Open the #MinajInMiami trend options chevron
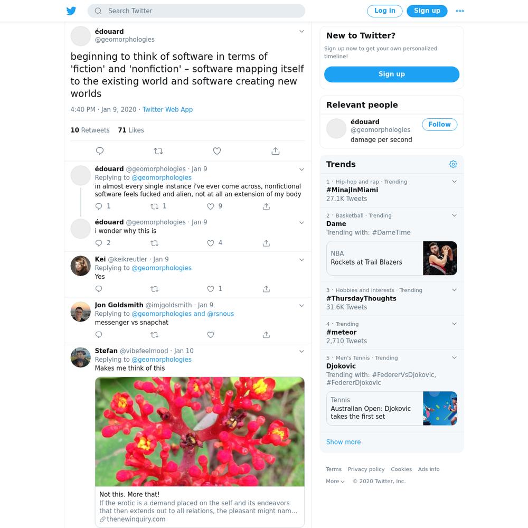The height and width of the screenshot is (528, 528). coord(454,182)
